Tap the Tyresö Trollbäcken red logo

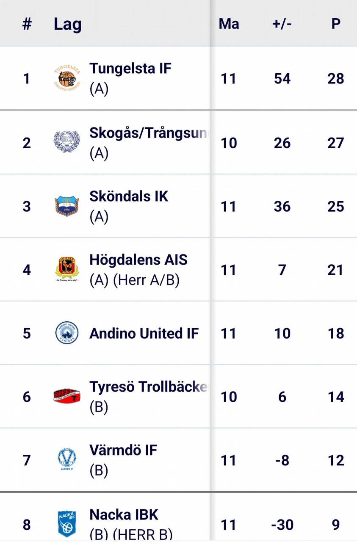click(x=67, y=396)
